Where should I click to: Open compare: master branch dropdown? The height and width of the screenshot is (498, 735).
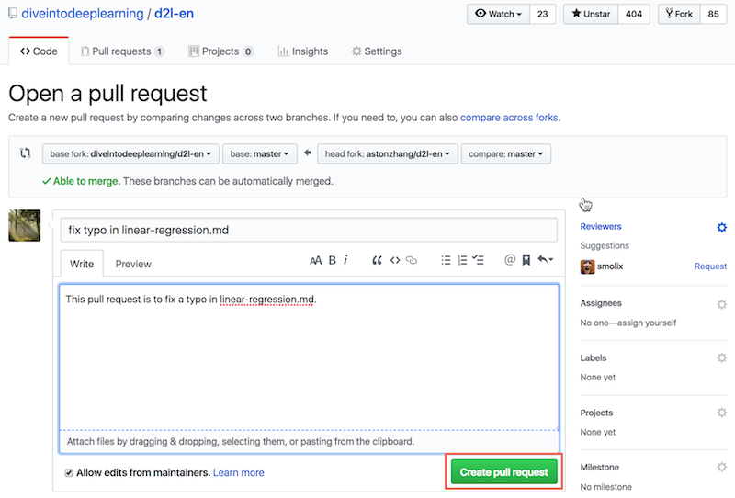[x=506, y=153]
